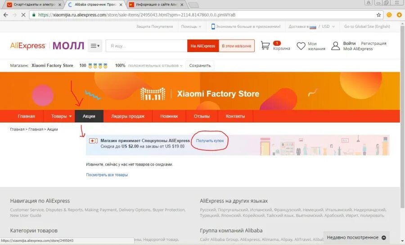Click the AliExpress logo
This screenshot has height=245, width=405.
pos(27,46)
